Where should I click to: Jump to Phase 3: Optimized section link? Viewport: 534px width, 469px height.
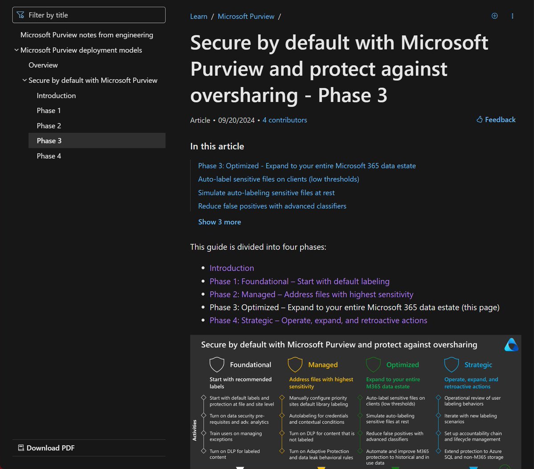(307, 166)
